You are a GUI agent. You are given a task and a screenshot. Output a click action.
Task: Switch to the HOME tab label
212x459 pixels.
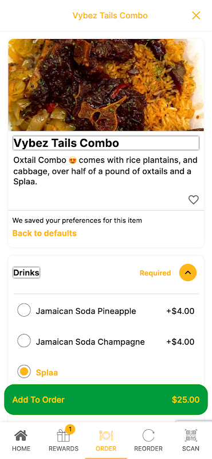(x=21, y=449)
